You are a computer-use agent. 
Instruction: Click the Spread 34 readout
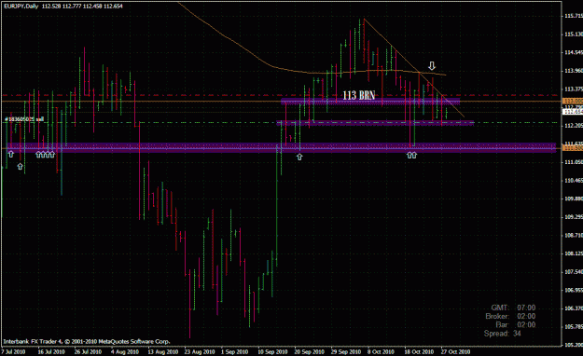(503, 334)
